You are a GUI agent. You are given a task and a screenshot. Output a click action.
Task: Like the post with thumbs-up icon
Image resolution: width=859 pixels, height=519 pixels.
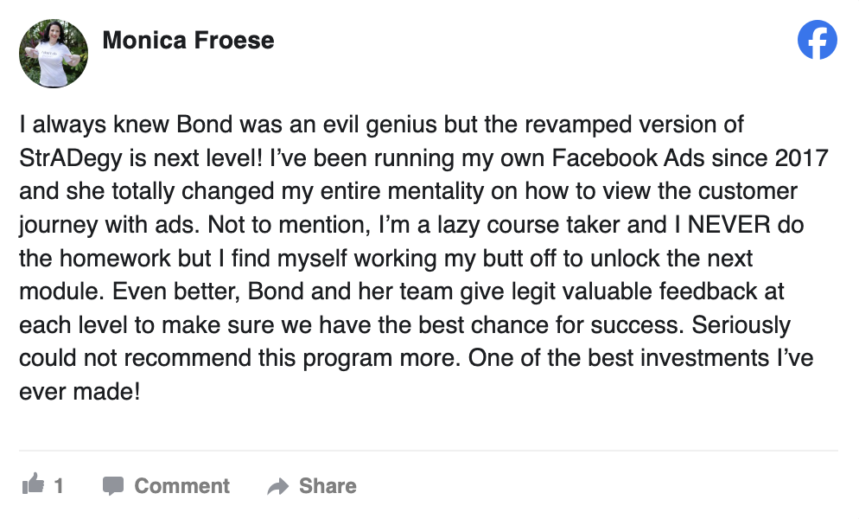[x=33, y=484]
